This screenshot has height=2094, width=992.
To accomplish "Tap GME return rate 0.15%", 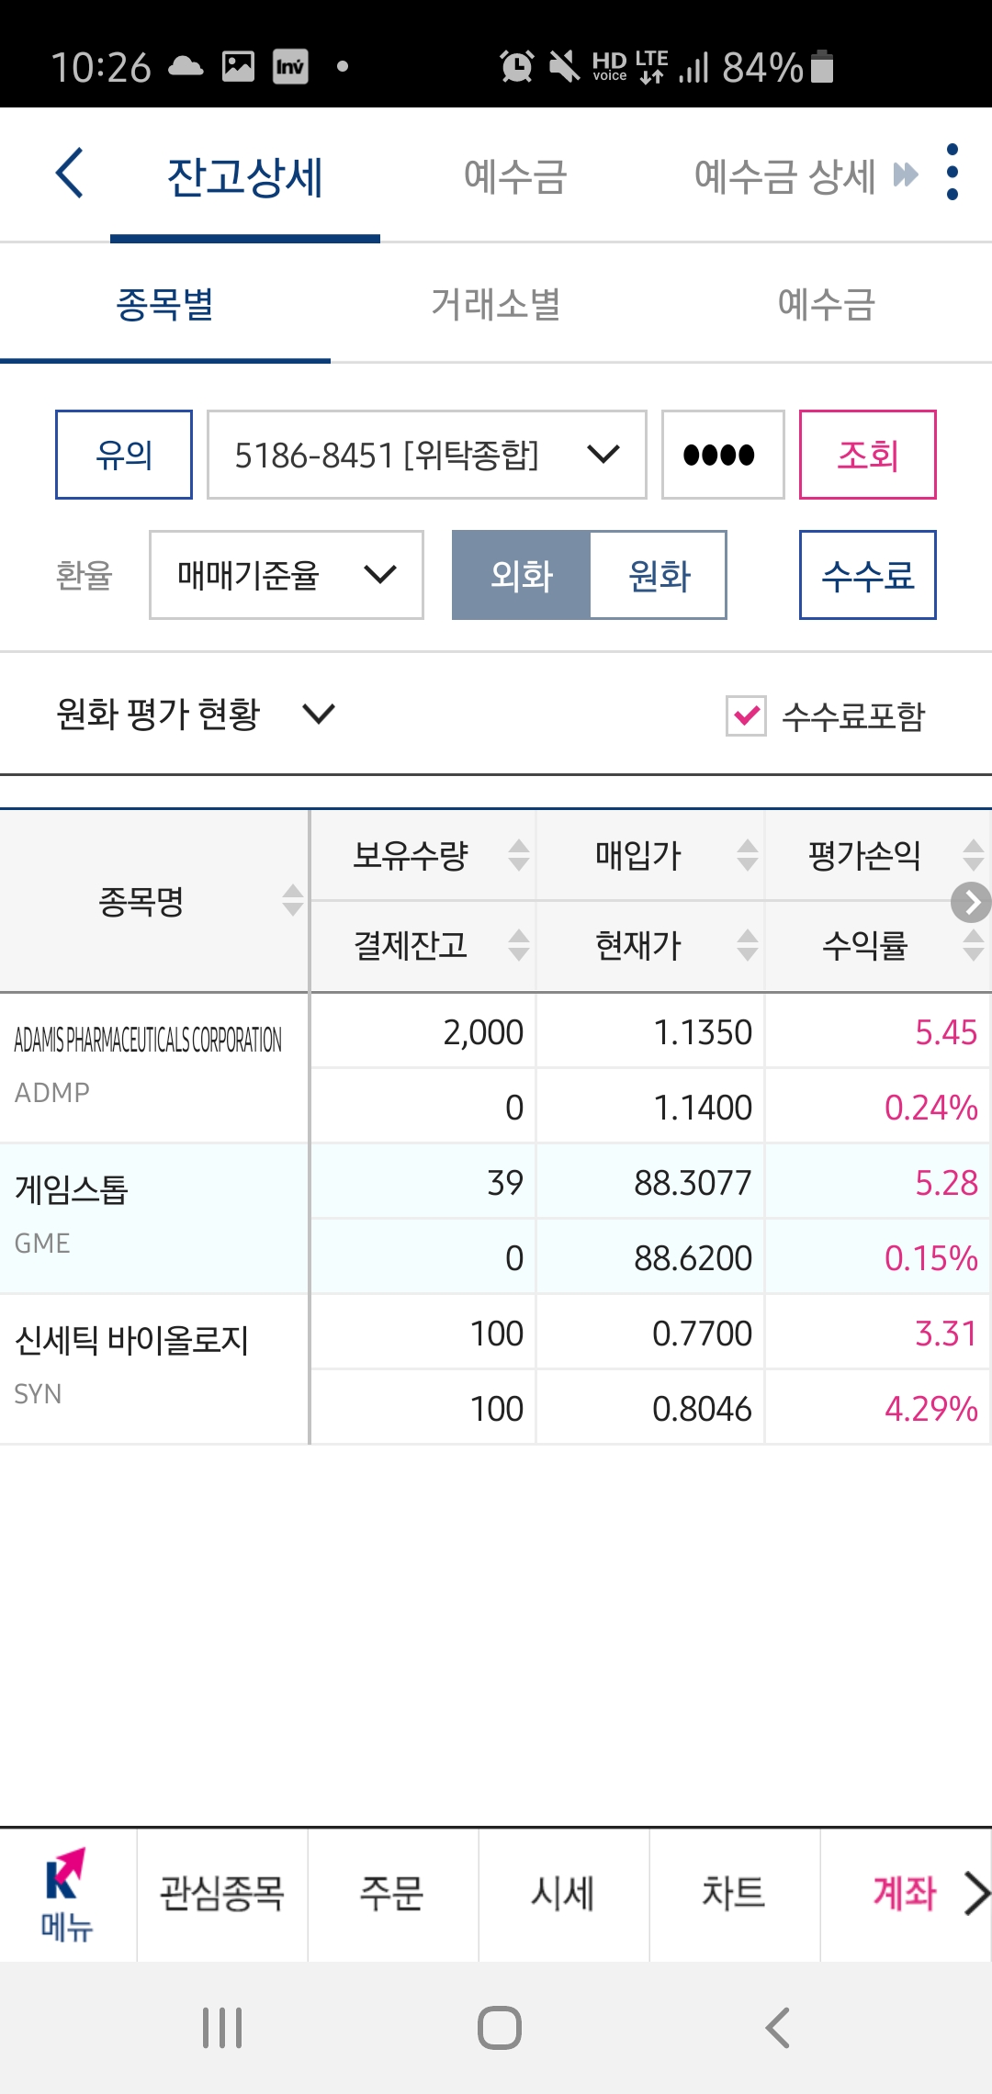I will point(931,1258).
